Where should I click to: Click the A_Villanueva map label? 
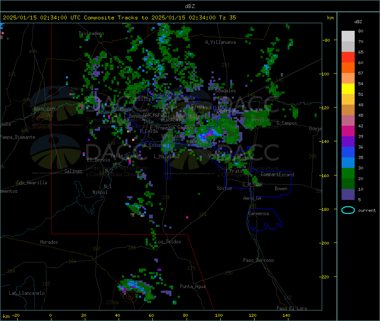tap(220, 42)
